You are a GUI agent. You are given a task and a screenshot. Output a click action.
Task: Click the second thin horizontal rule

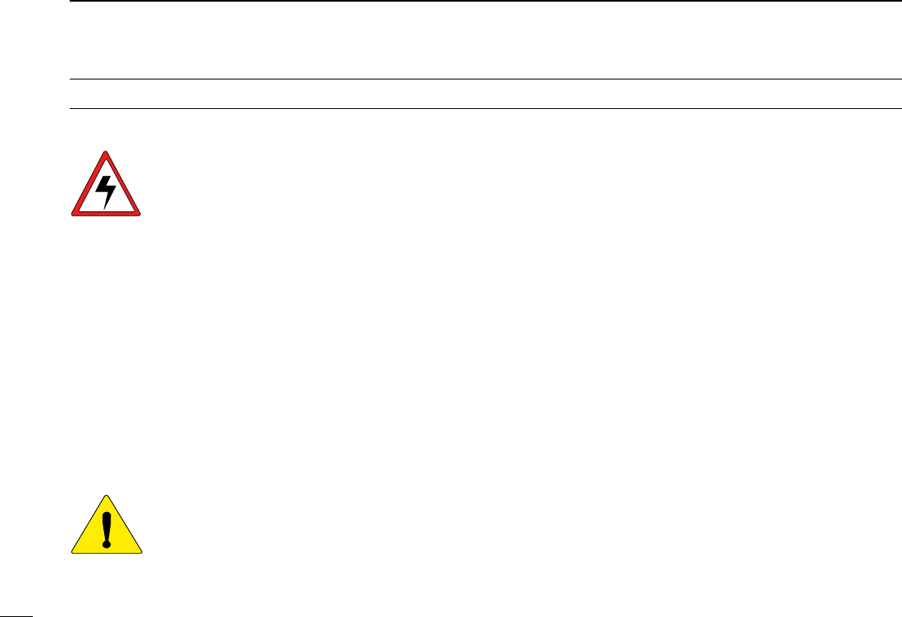pos(485,79)
